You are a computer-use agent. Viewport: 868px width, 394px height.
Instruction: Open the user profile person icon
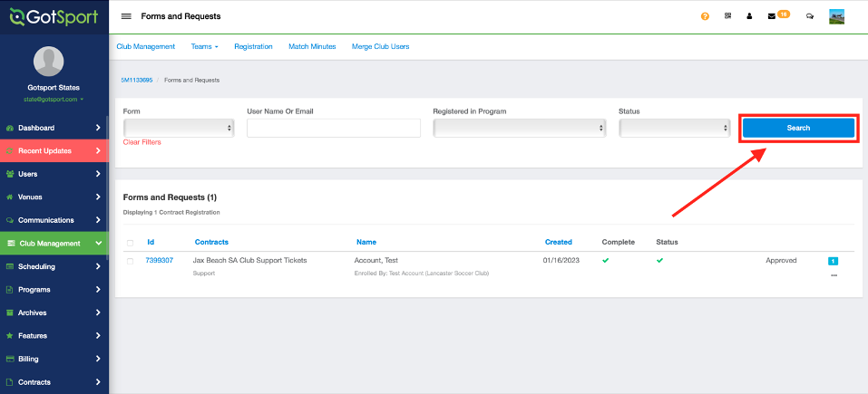[749, 16]
